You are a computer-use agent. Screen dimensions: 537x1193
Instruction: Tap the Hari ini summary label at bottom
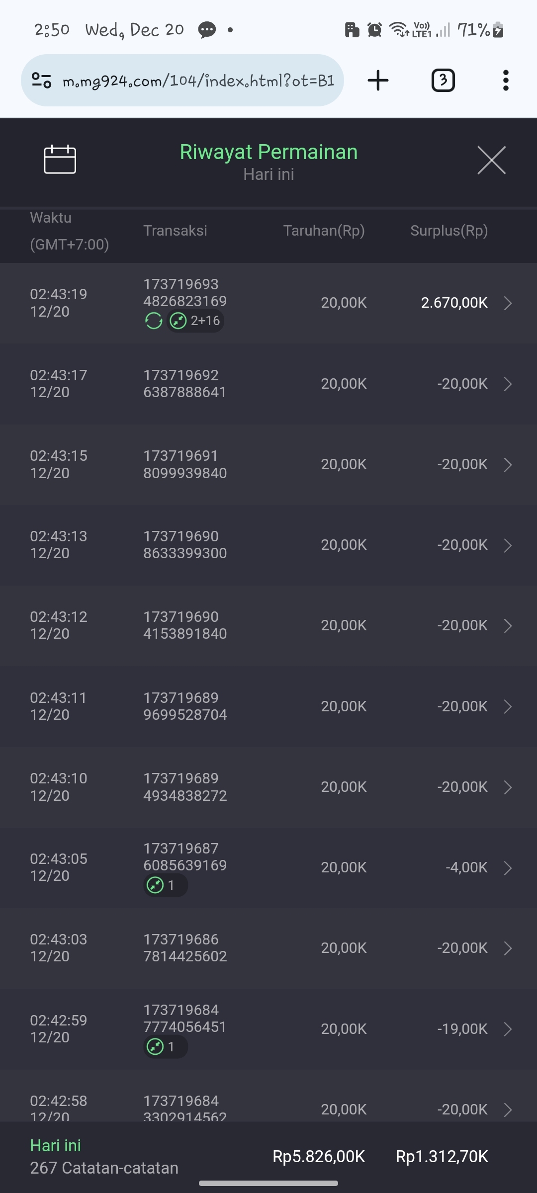[x=55, y=1146]
